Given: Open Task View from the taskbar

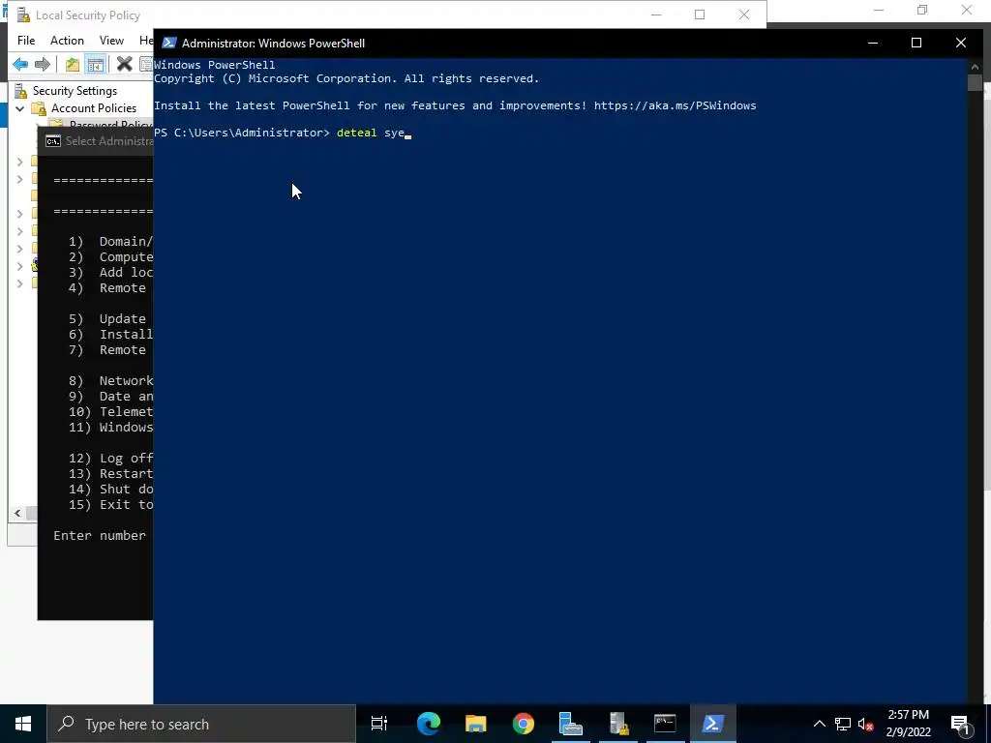Looking at the screenshot, I should [379, 724].
